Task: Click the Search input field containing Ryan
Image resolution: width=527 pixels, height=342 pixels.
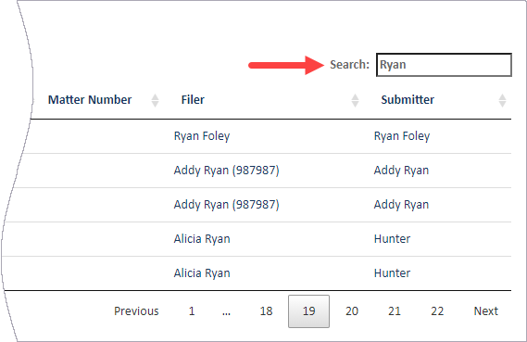Action: tap(444, 65)
